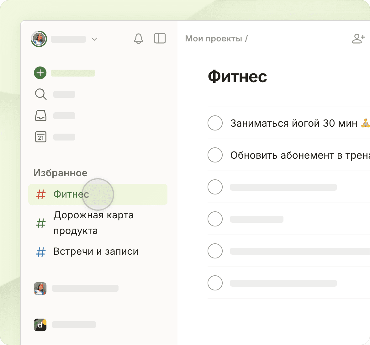The width and height of the screenshot is (370, 345).
Task: Click the Мои проекты breadcrumb link
Action: point(214,39)
